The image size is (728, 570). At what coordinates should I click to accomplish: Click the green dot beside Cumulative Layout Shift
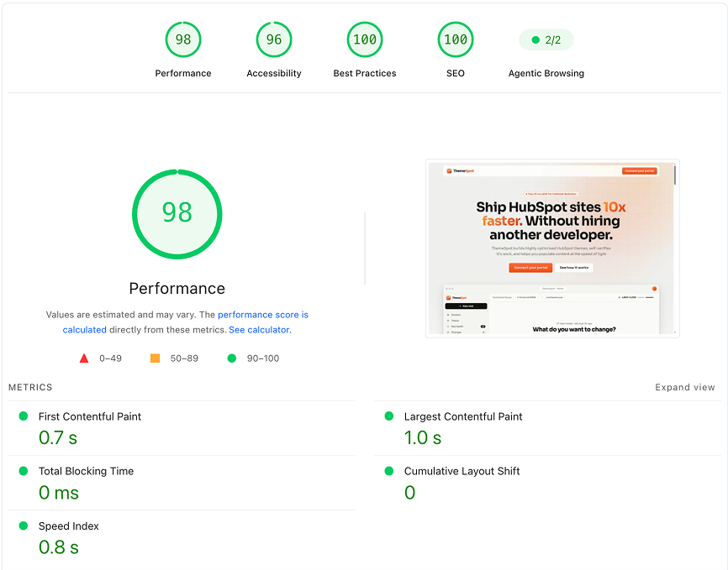tap(389, 471)
